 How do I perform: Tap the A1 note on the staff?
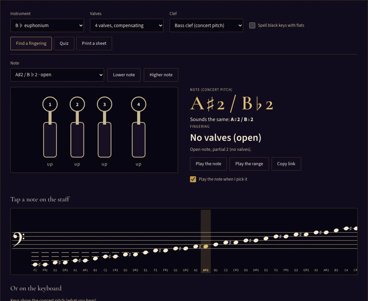click(x=75, y=261)
